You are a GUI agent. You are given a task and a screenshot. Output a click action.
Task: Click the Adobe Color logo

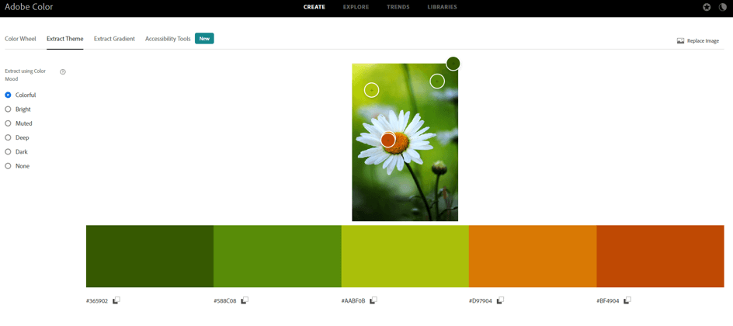click(x=29, y=7)
